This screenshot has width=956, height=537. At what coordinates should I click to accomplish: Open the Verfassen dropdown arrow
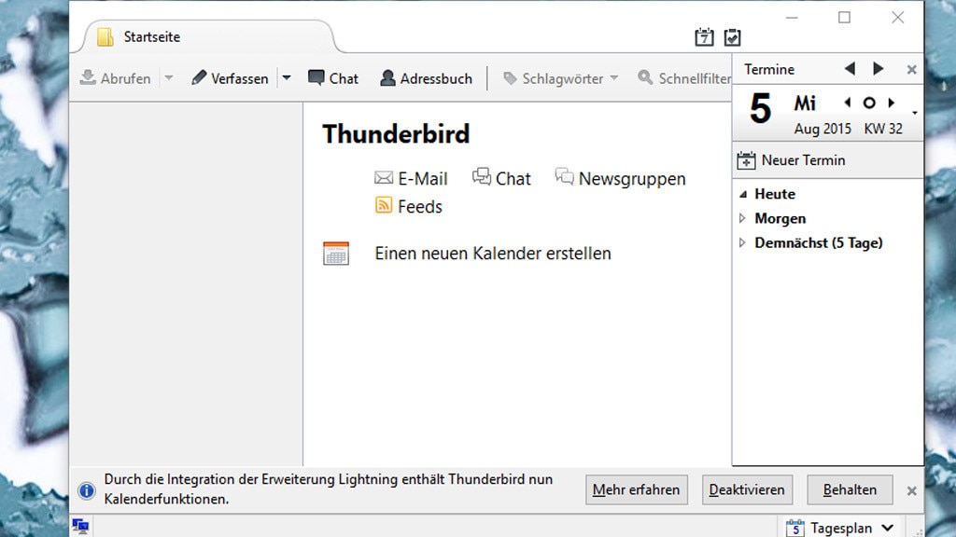coord(287,78)
